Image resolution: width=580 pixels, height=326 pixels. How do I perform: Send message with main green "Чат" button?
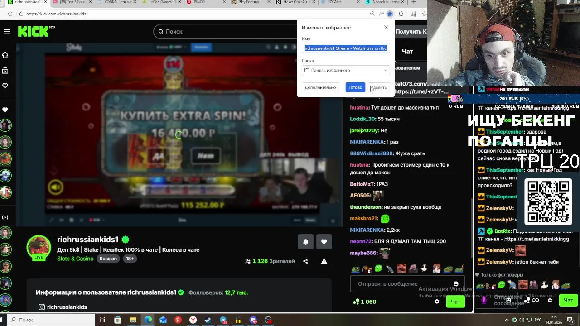pos(455,302)
